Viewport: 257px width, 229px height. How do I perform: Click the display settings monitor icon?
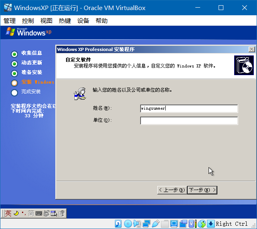click(174, 224)
